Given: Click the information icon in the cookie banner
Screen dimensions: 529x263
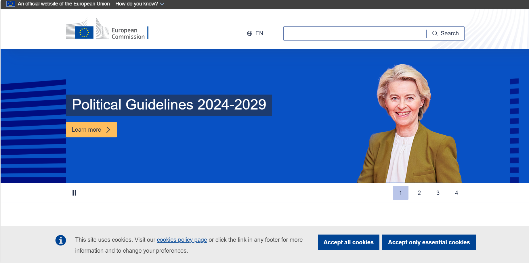Looking at the screenshot, I should pyautogui.click(x=60, y=240).
